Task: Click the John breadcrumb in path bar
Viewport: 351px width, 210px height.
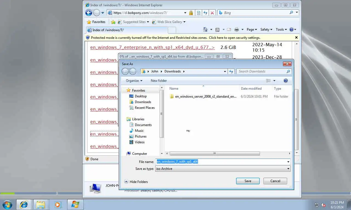Action: coord(155,71)
